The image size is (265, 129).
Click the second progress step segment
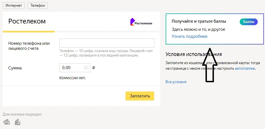click(x=81, y=32)
